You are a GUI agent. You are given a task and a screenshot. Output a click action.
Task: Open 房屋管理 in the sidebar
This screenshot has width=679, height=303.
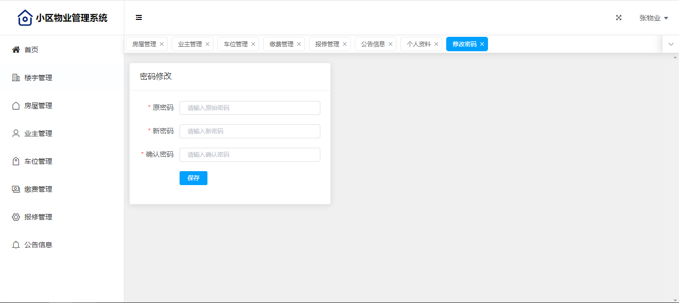point(62,105)
